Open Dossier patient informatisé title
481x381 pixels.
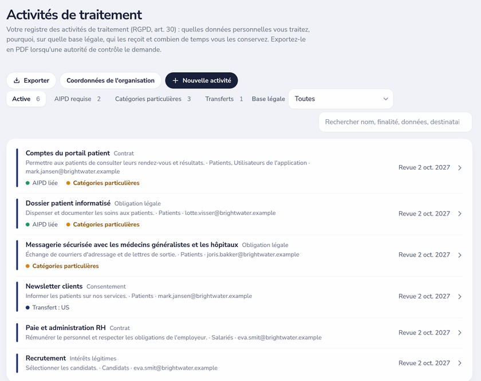tap(68, 203)
